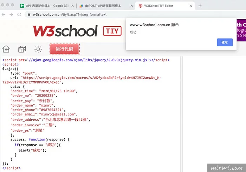The height and width of the screenshot is (172, 246).
Task: Click the "order_phone" value 0987654321
Action: click(51, 110)
